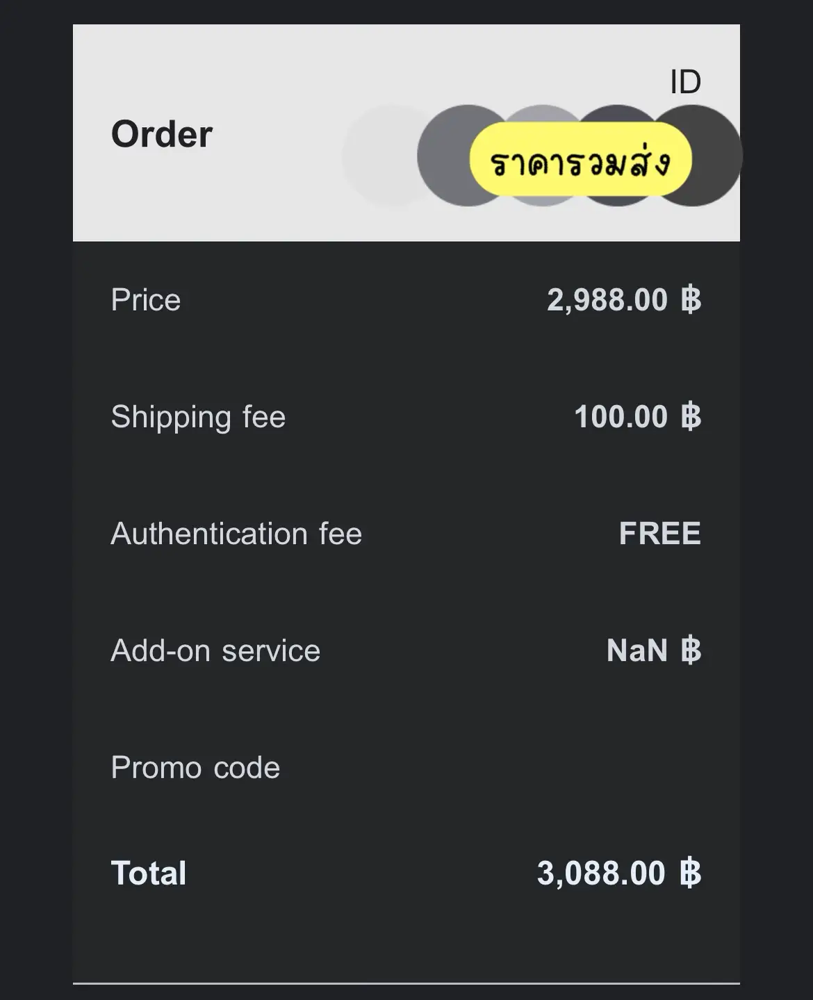Click the baht symbol after 100.00
The width and height of the screenshot is (813, 1000).
691,417
